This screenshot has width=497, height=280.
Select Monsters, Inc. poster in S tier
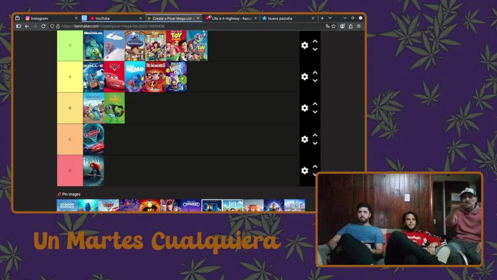[x=93, y=45]
